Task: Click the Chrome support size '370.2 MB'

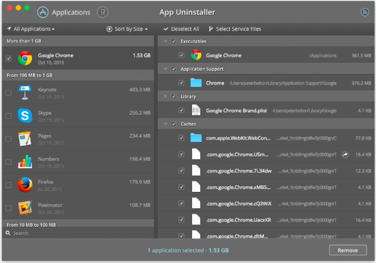Action: [x=361, y=83]
